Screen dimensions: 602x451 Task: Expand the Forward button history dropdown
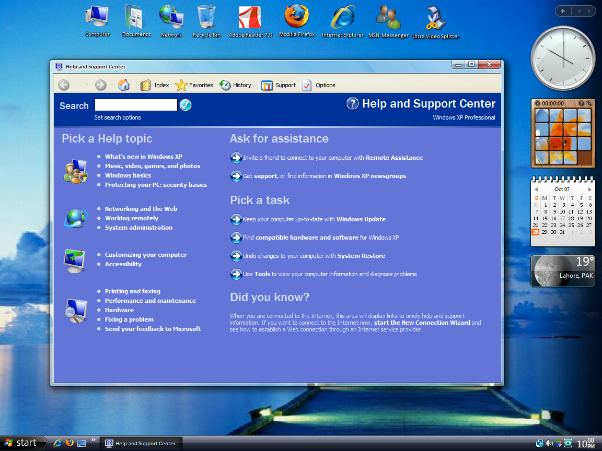[112, 85]
